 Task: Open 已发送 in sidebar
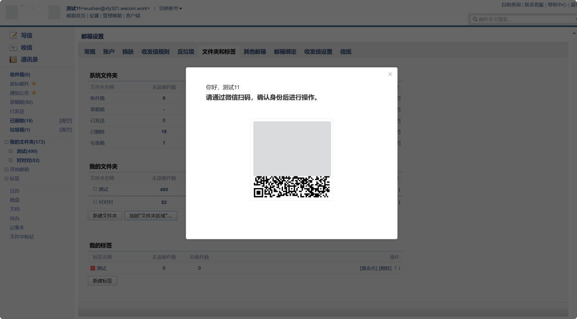[17, 111]
